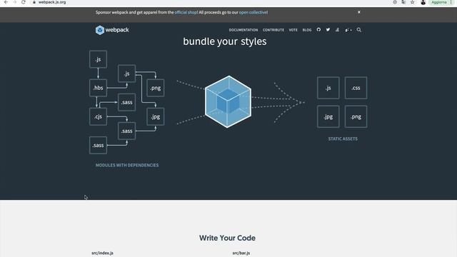Follow the open collective link

click(253, 12)
